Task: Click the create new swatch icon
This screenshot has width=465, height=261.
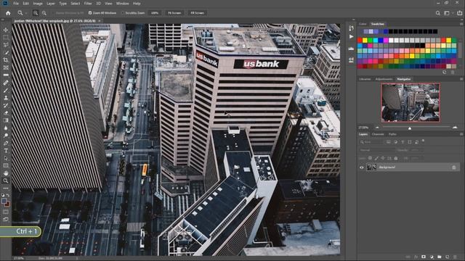Action: tap(444, 72)
